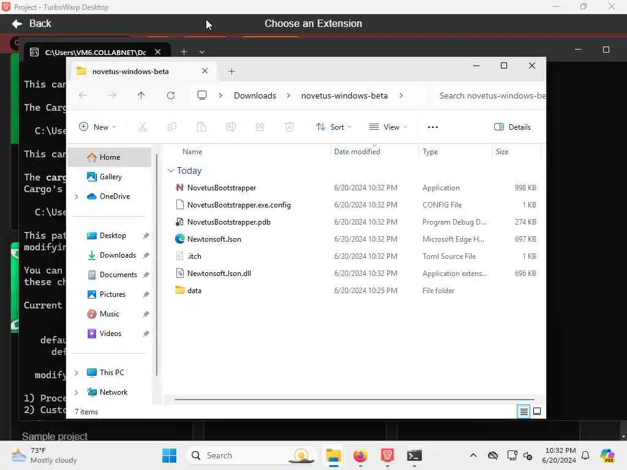Go back with Explorer back arrow

click(83, 95)
